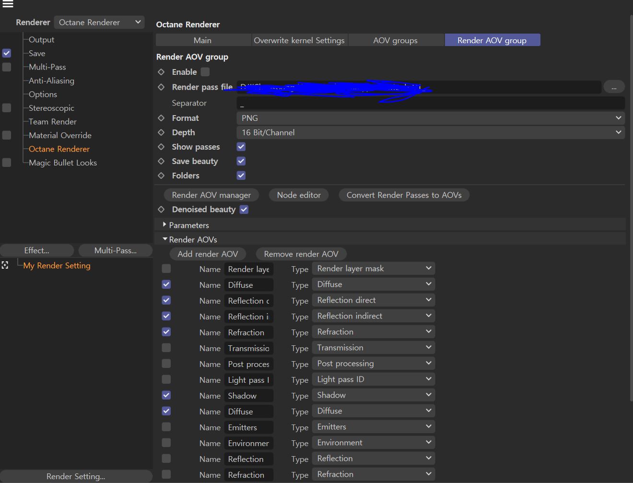
Task: Open Reflection indirect type dropdown
Action: [x=374, y=316]
